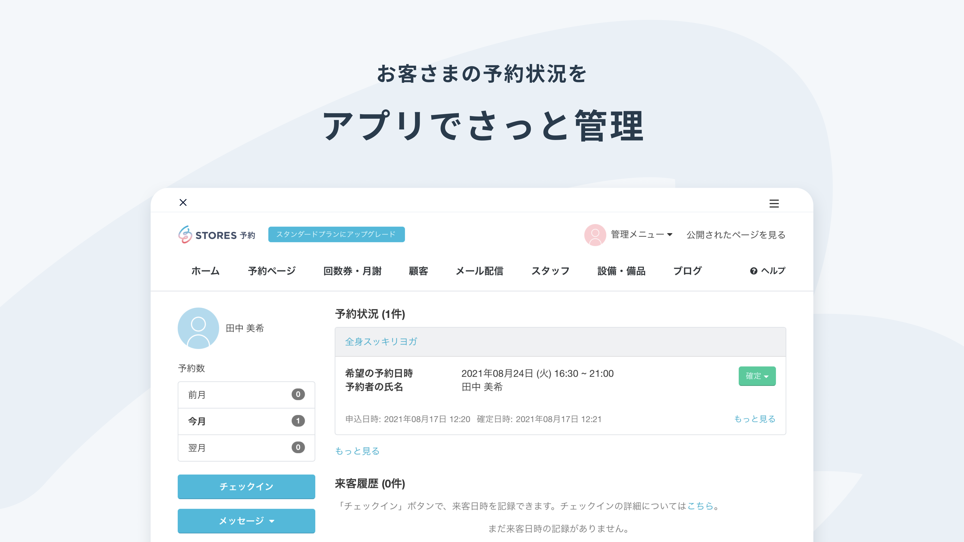Go to the ホーム tab
This screenshot has width=964, height=542.
point(205,271)
